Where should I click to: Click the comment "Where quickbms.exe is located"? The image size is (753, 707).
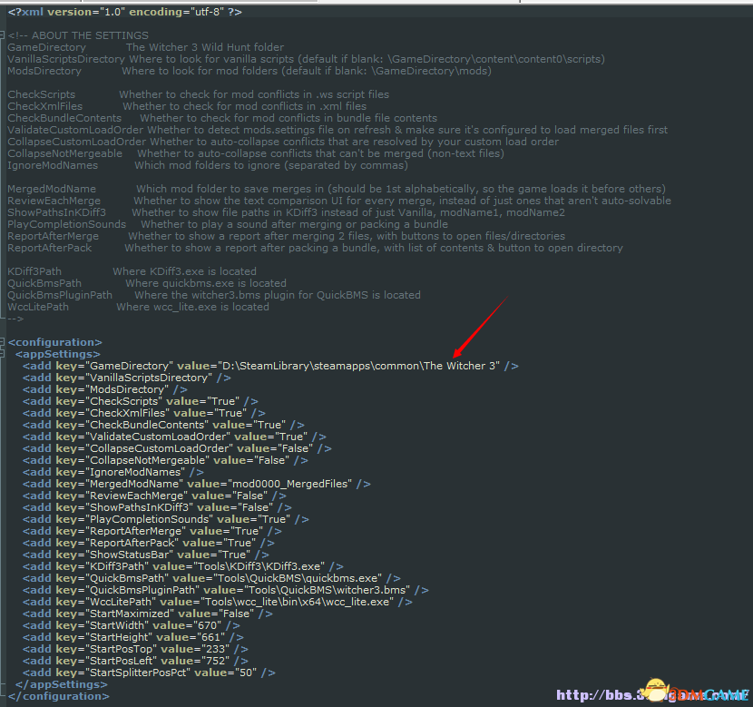(206, 283)
